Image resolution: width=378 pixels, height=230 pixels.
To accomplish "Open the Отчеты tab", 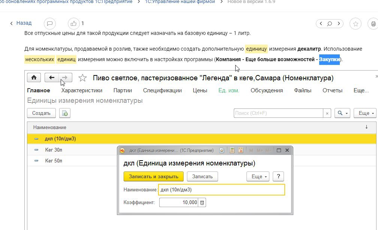I will coord(332,90).
